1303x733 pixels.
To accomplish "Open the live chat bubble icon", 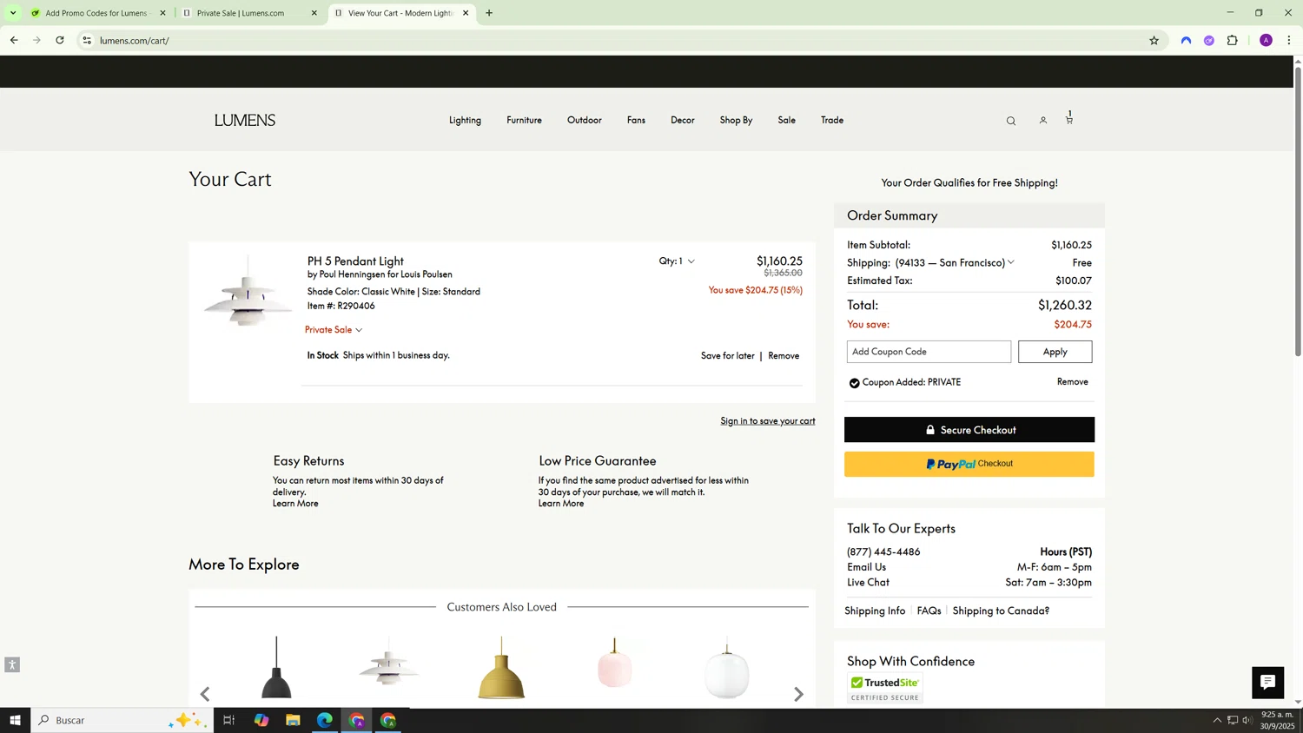I will 1267,682.
